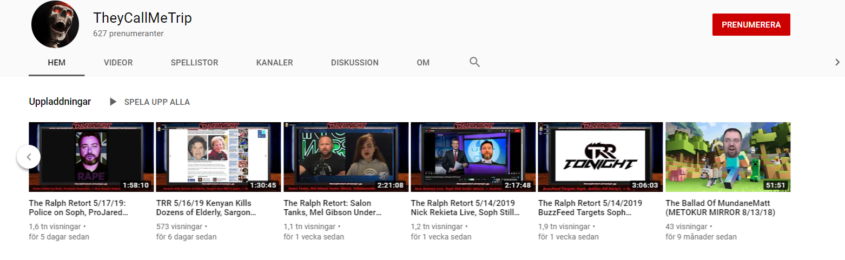Open thumbnail of Salon Tanks video
Image resolution: width=845 pixels, height=260 pixels.
pos(346,157)
